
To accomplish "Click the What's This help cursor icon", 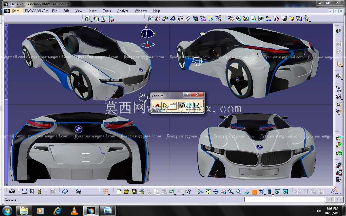I will [188, 192].
